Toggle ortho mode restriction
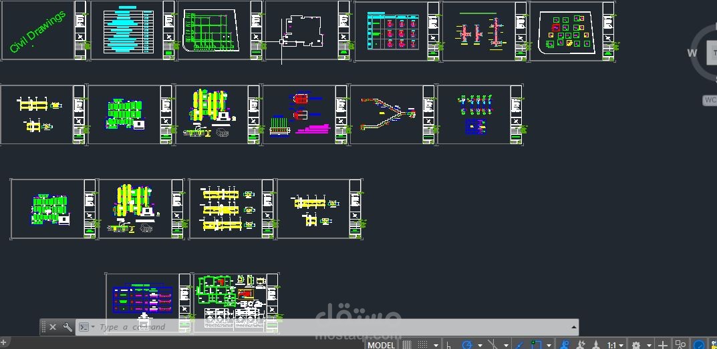The image size is (717, 349). tap(449, 346)
